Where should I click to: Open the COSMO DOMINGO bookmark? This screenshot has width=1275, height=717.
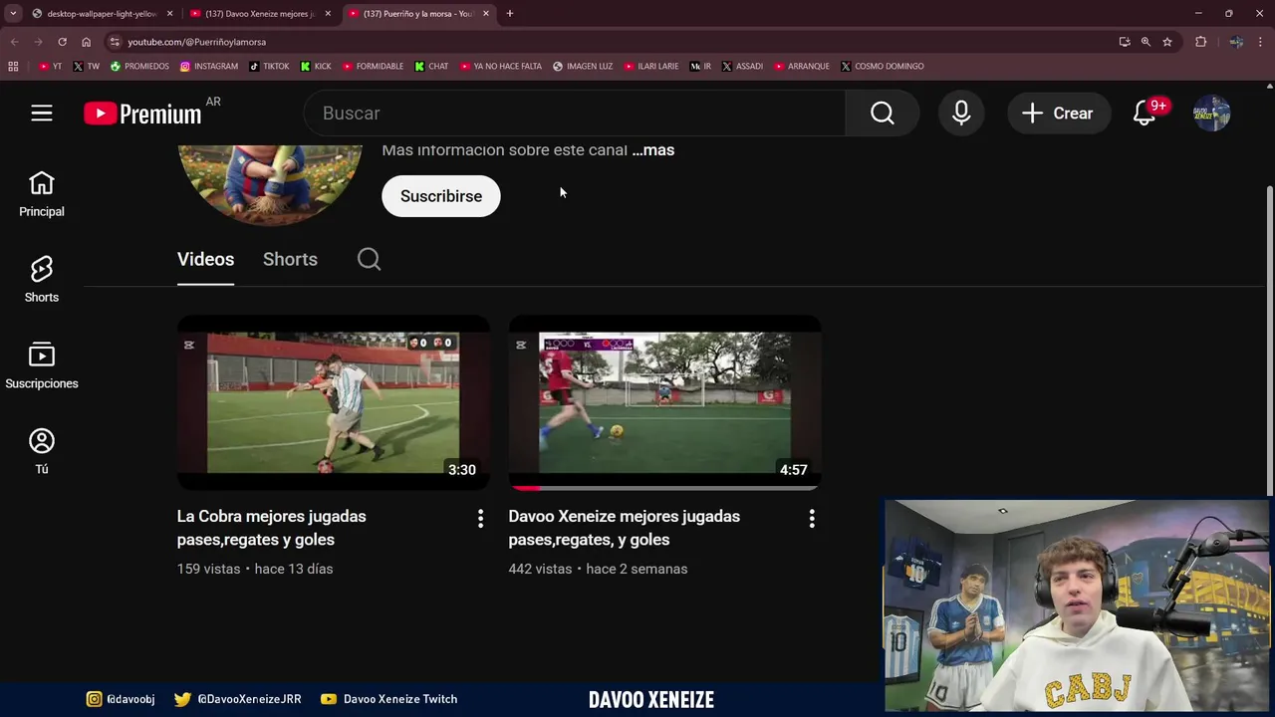(x=883, y=66)
